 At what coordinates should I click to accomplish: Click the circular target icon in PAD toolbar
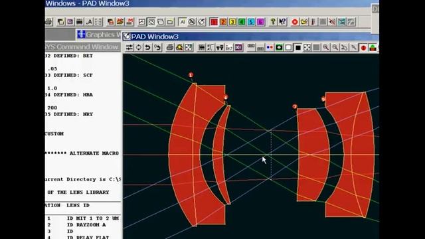[x=139, y=48]
